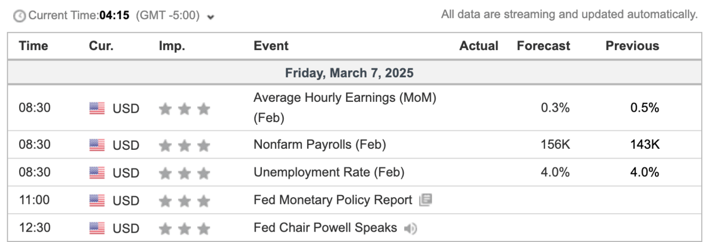Image resolution: width=705 pixels, height=242 pixels.
Task: Open the Nonfarm Payrolls (Feb) event
Action: 320,145
